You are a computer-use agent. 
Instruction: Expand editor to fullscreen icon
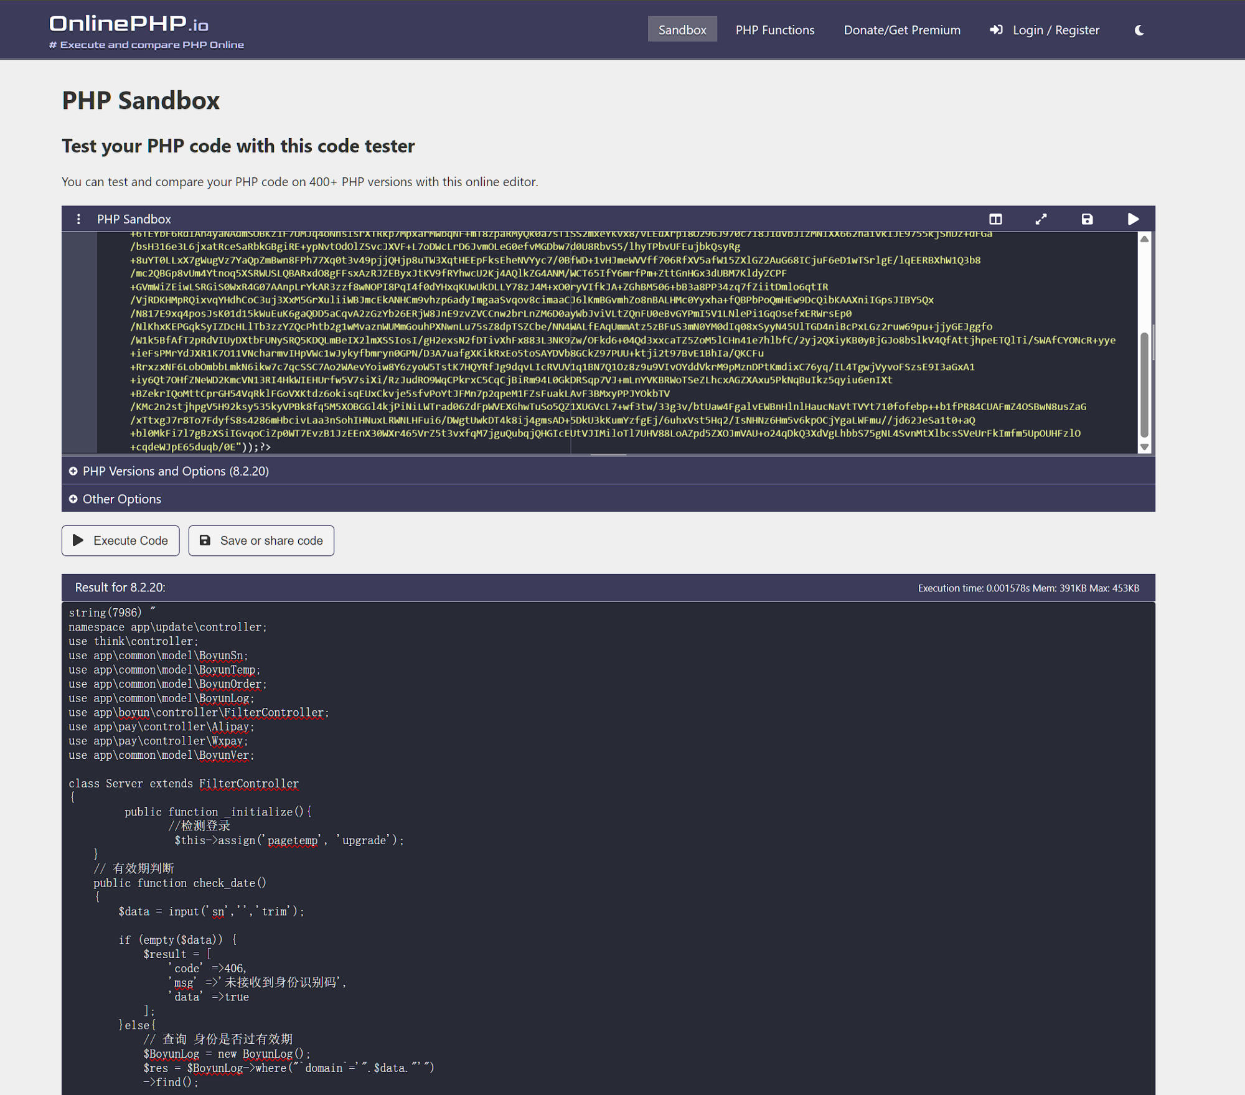click(1041, 219)
